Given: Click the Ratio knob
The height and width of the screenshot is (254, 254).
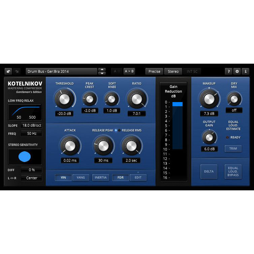Looking at the screenshot, I should (137, 99).
